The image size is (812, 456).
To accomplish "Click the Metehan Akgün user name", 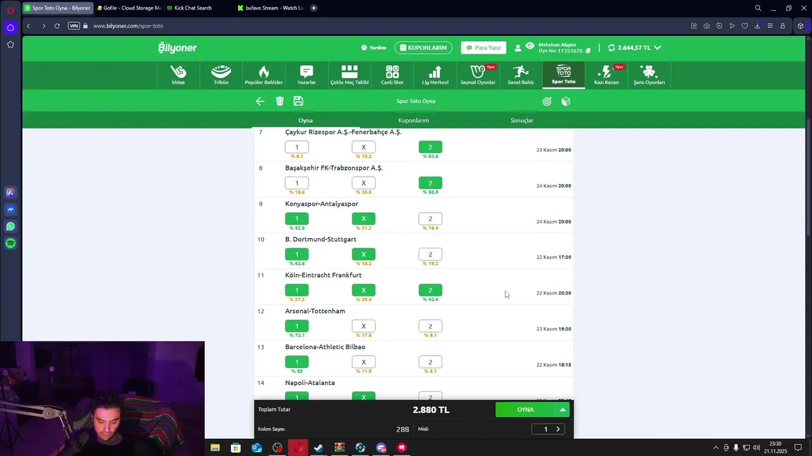I will click(x=557, y=44).
